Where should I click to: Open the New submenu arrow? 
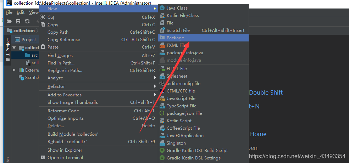155,9
